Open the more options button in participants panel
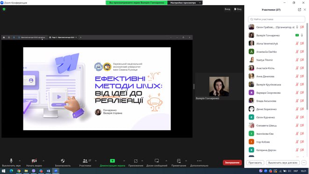The width and height of the screenshot is (309, 174). 304,163
